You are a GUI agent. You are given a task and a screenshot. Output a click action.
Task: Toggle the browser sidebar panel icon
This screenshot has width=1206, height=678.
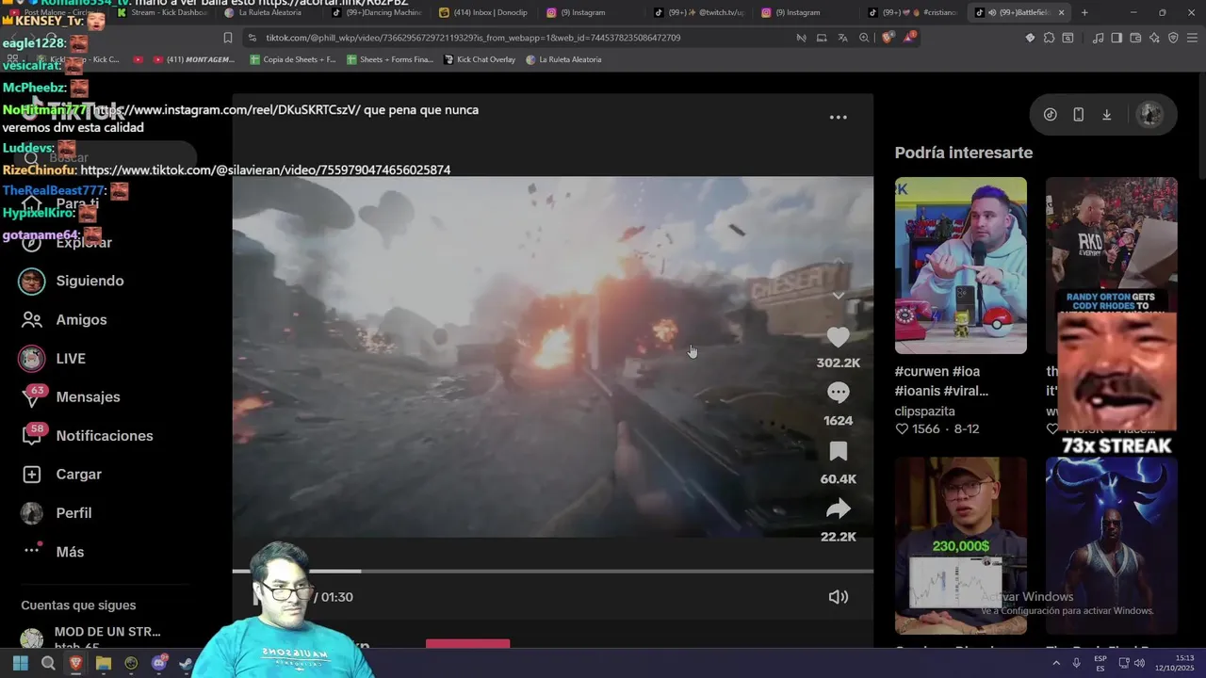click(1116, 38)
